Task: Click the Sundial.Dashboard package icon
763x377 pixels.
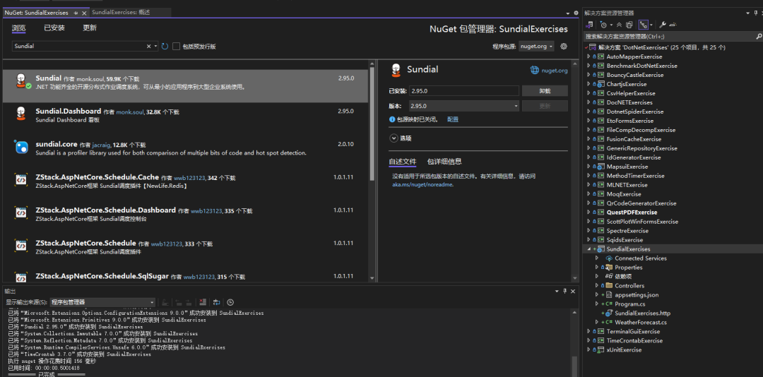Action: pos(21,114)
